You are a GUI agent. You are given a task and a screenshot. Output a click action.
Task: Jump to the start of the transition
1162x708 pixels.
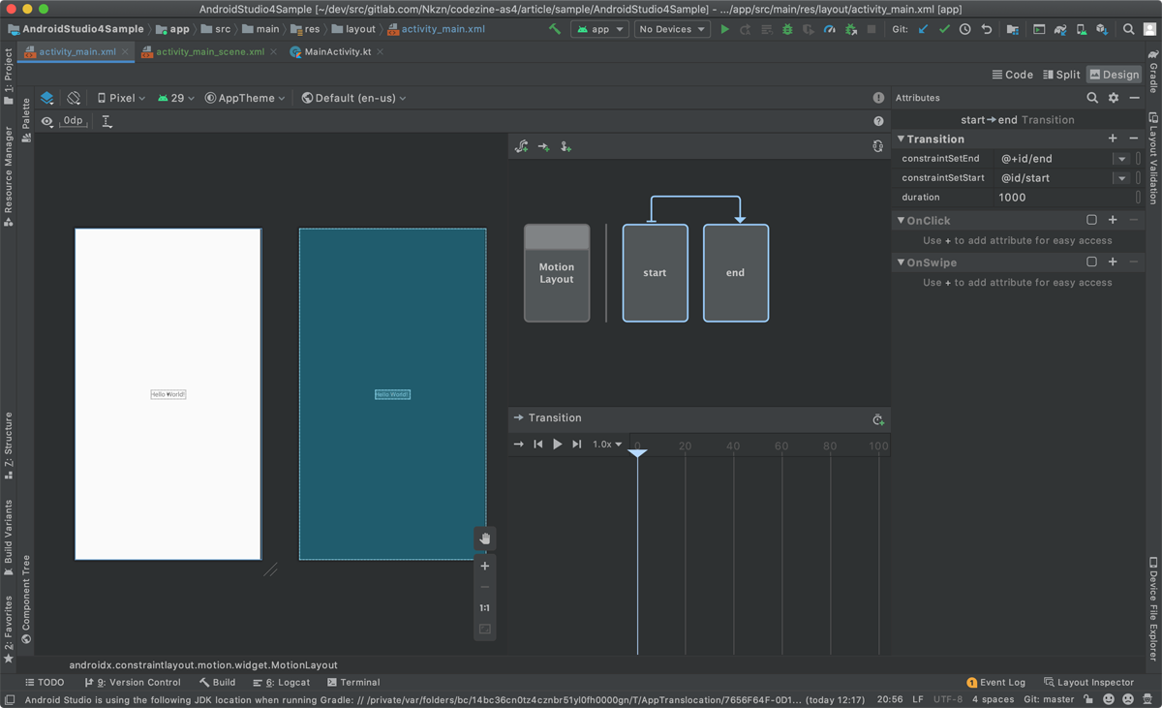tap(538, 445)
